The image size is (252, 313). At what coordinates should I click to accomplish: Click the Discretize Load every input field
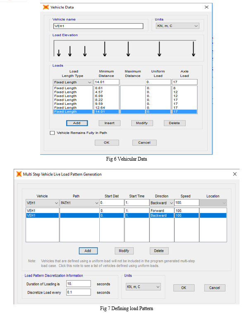click(78, 292)
